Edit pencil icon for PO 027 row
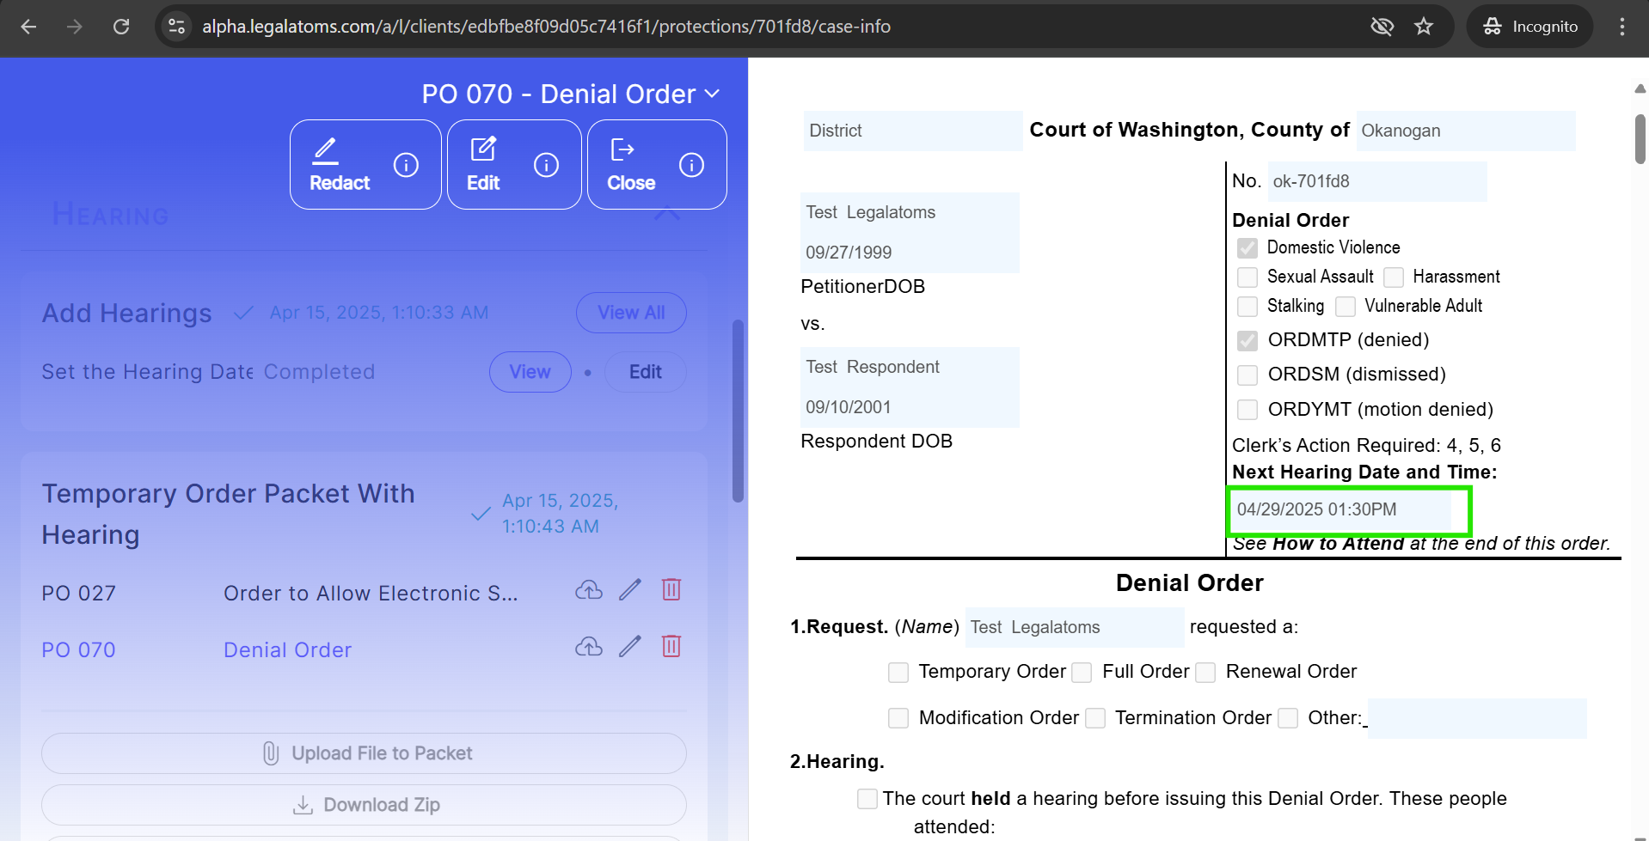The height and width of the screenshot is (841, 1649). [x=630, y=590]
